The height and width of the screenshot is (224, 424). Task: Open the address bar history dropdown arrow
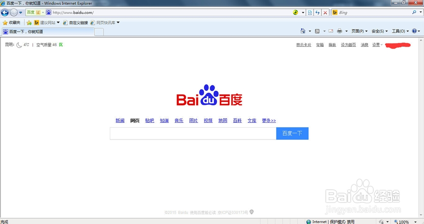(x=303, y=12)
